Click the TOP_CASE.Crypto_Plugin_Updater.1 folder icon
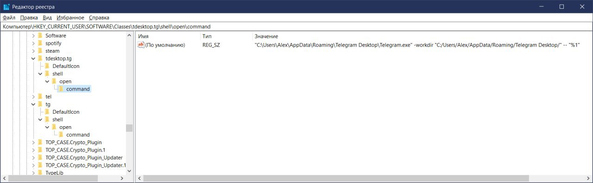593x183 pixels. coord(40,165)
